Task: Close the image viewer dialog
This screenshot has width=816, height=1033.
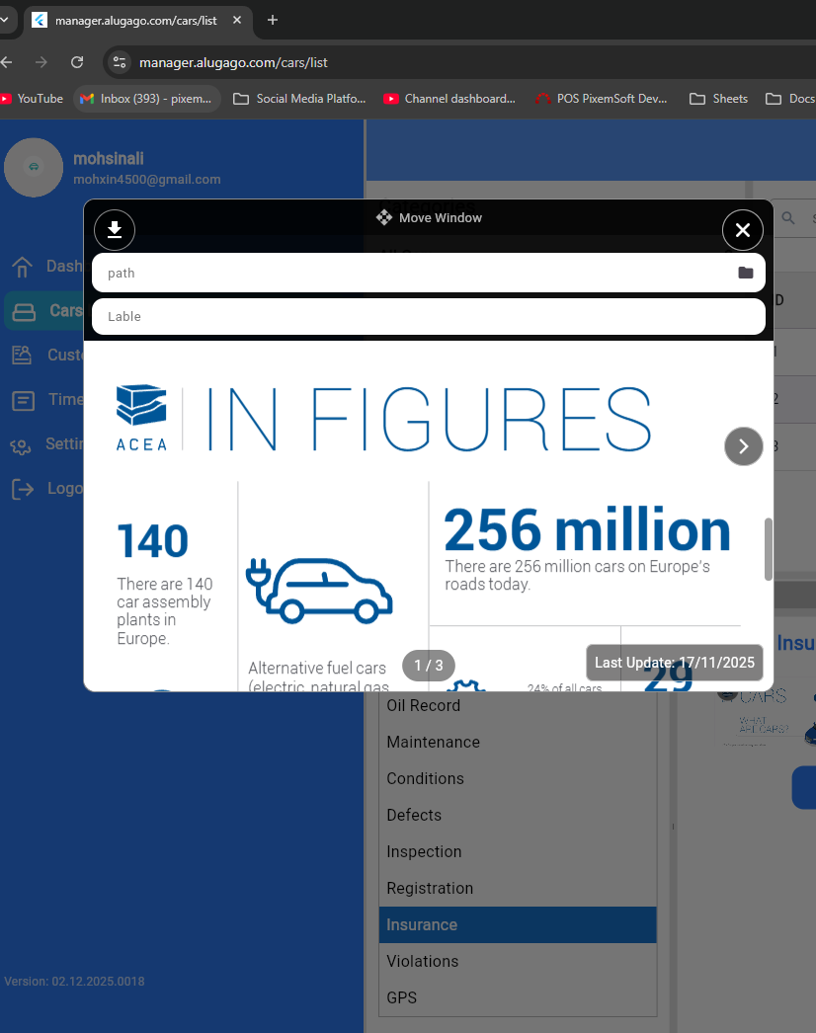Action: 743,230
